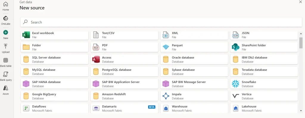
Task: Click the search magnifier icon
Action: pos(25,22)
